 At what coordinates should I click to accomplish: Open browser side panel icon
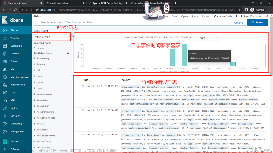coord(246,10)
